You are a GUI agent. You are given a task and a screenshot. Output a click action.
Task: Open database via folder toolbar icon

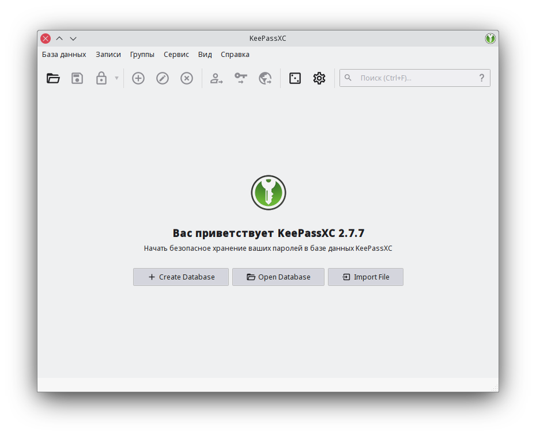pos(53,78)
